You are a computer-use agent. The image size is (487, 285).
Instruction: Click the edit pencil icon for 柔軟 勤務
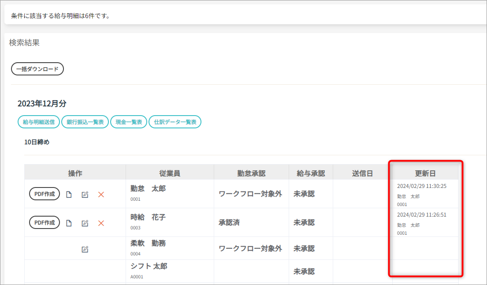(85, 249)
